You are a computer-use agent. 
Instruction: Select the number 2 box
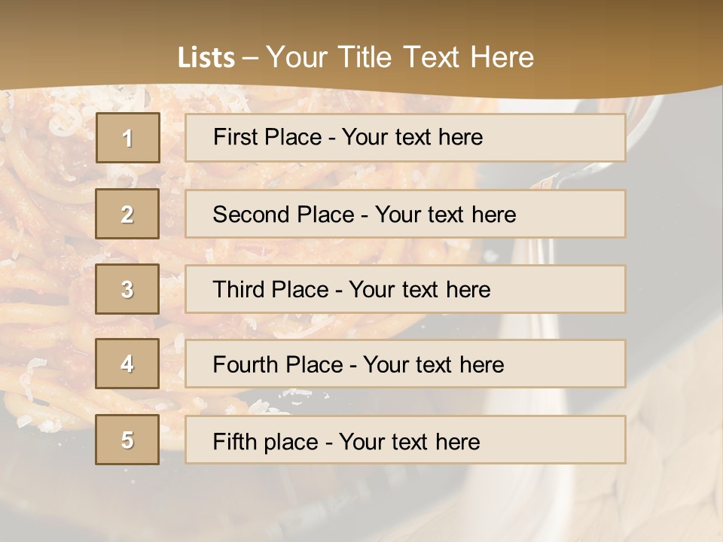coord(127,214)
